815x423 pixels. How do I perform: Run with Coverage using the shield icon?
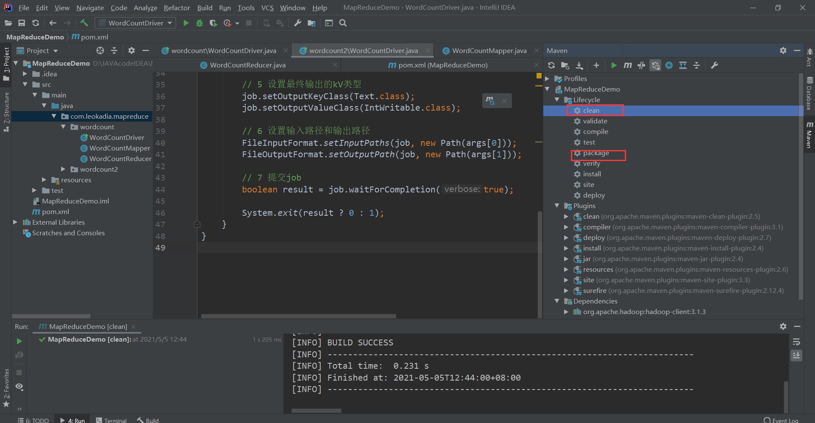pyautogui.click(x=213, y=23)
